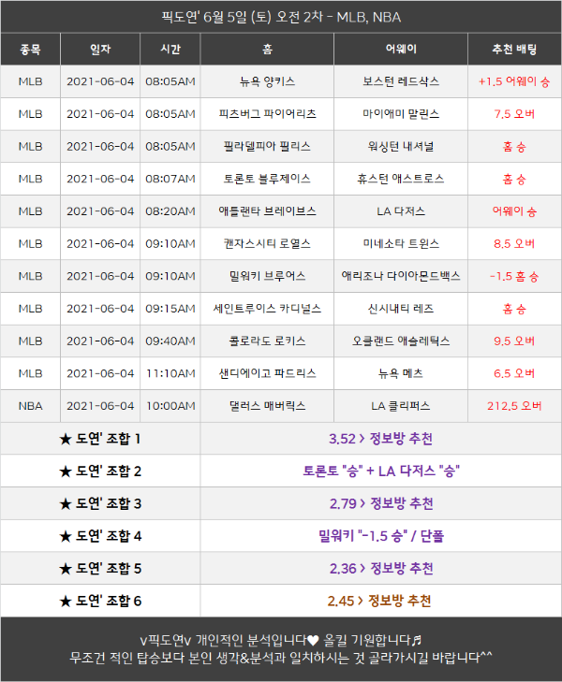This screenshot has height=682, width=562.
Task: Click the label '★ 도연' 조합 6'
Action: point(100,601)
